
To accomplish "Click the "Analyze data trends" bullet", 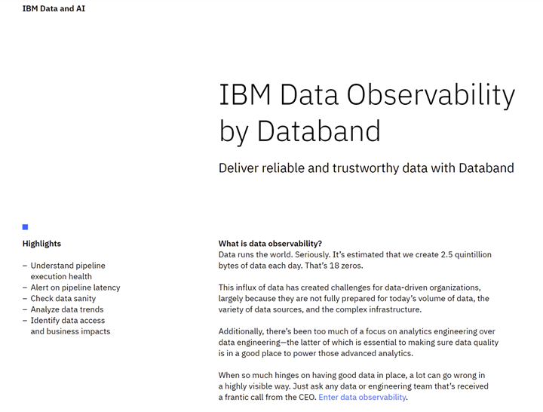I will pos(67,309).
